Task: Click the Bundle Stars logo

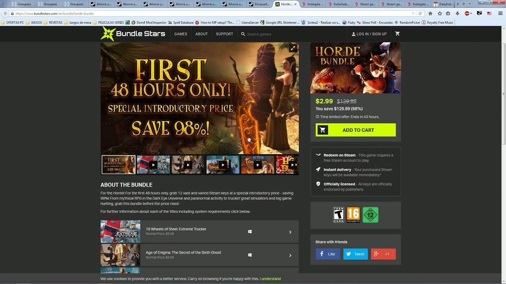Action: click(133, 34)
